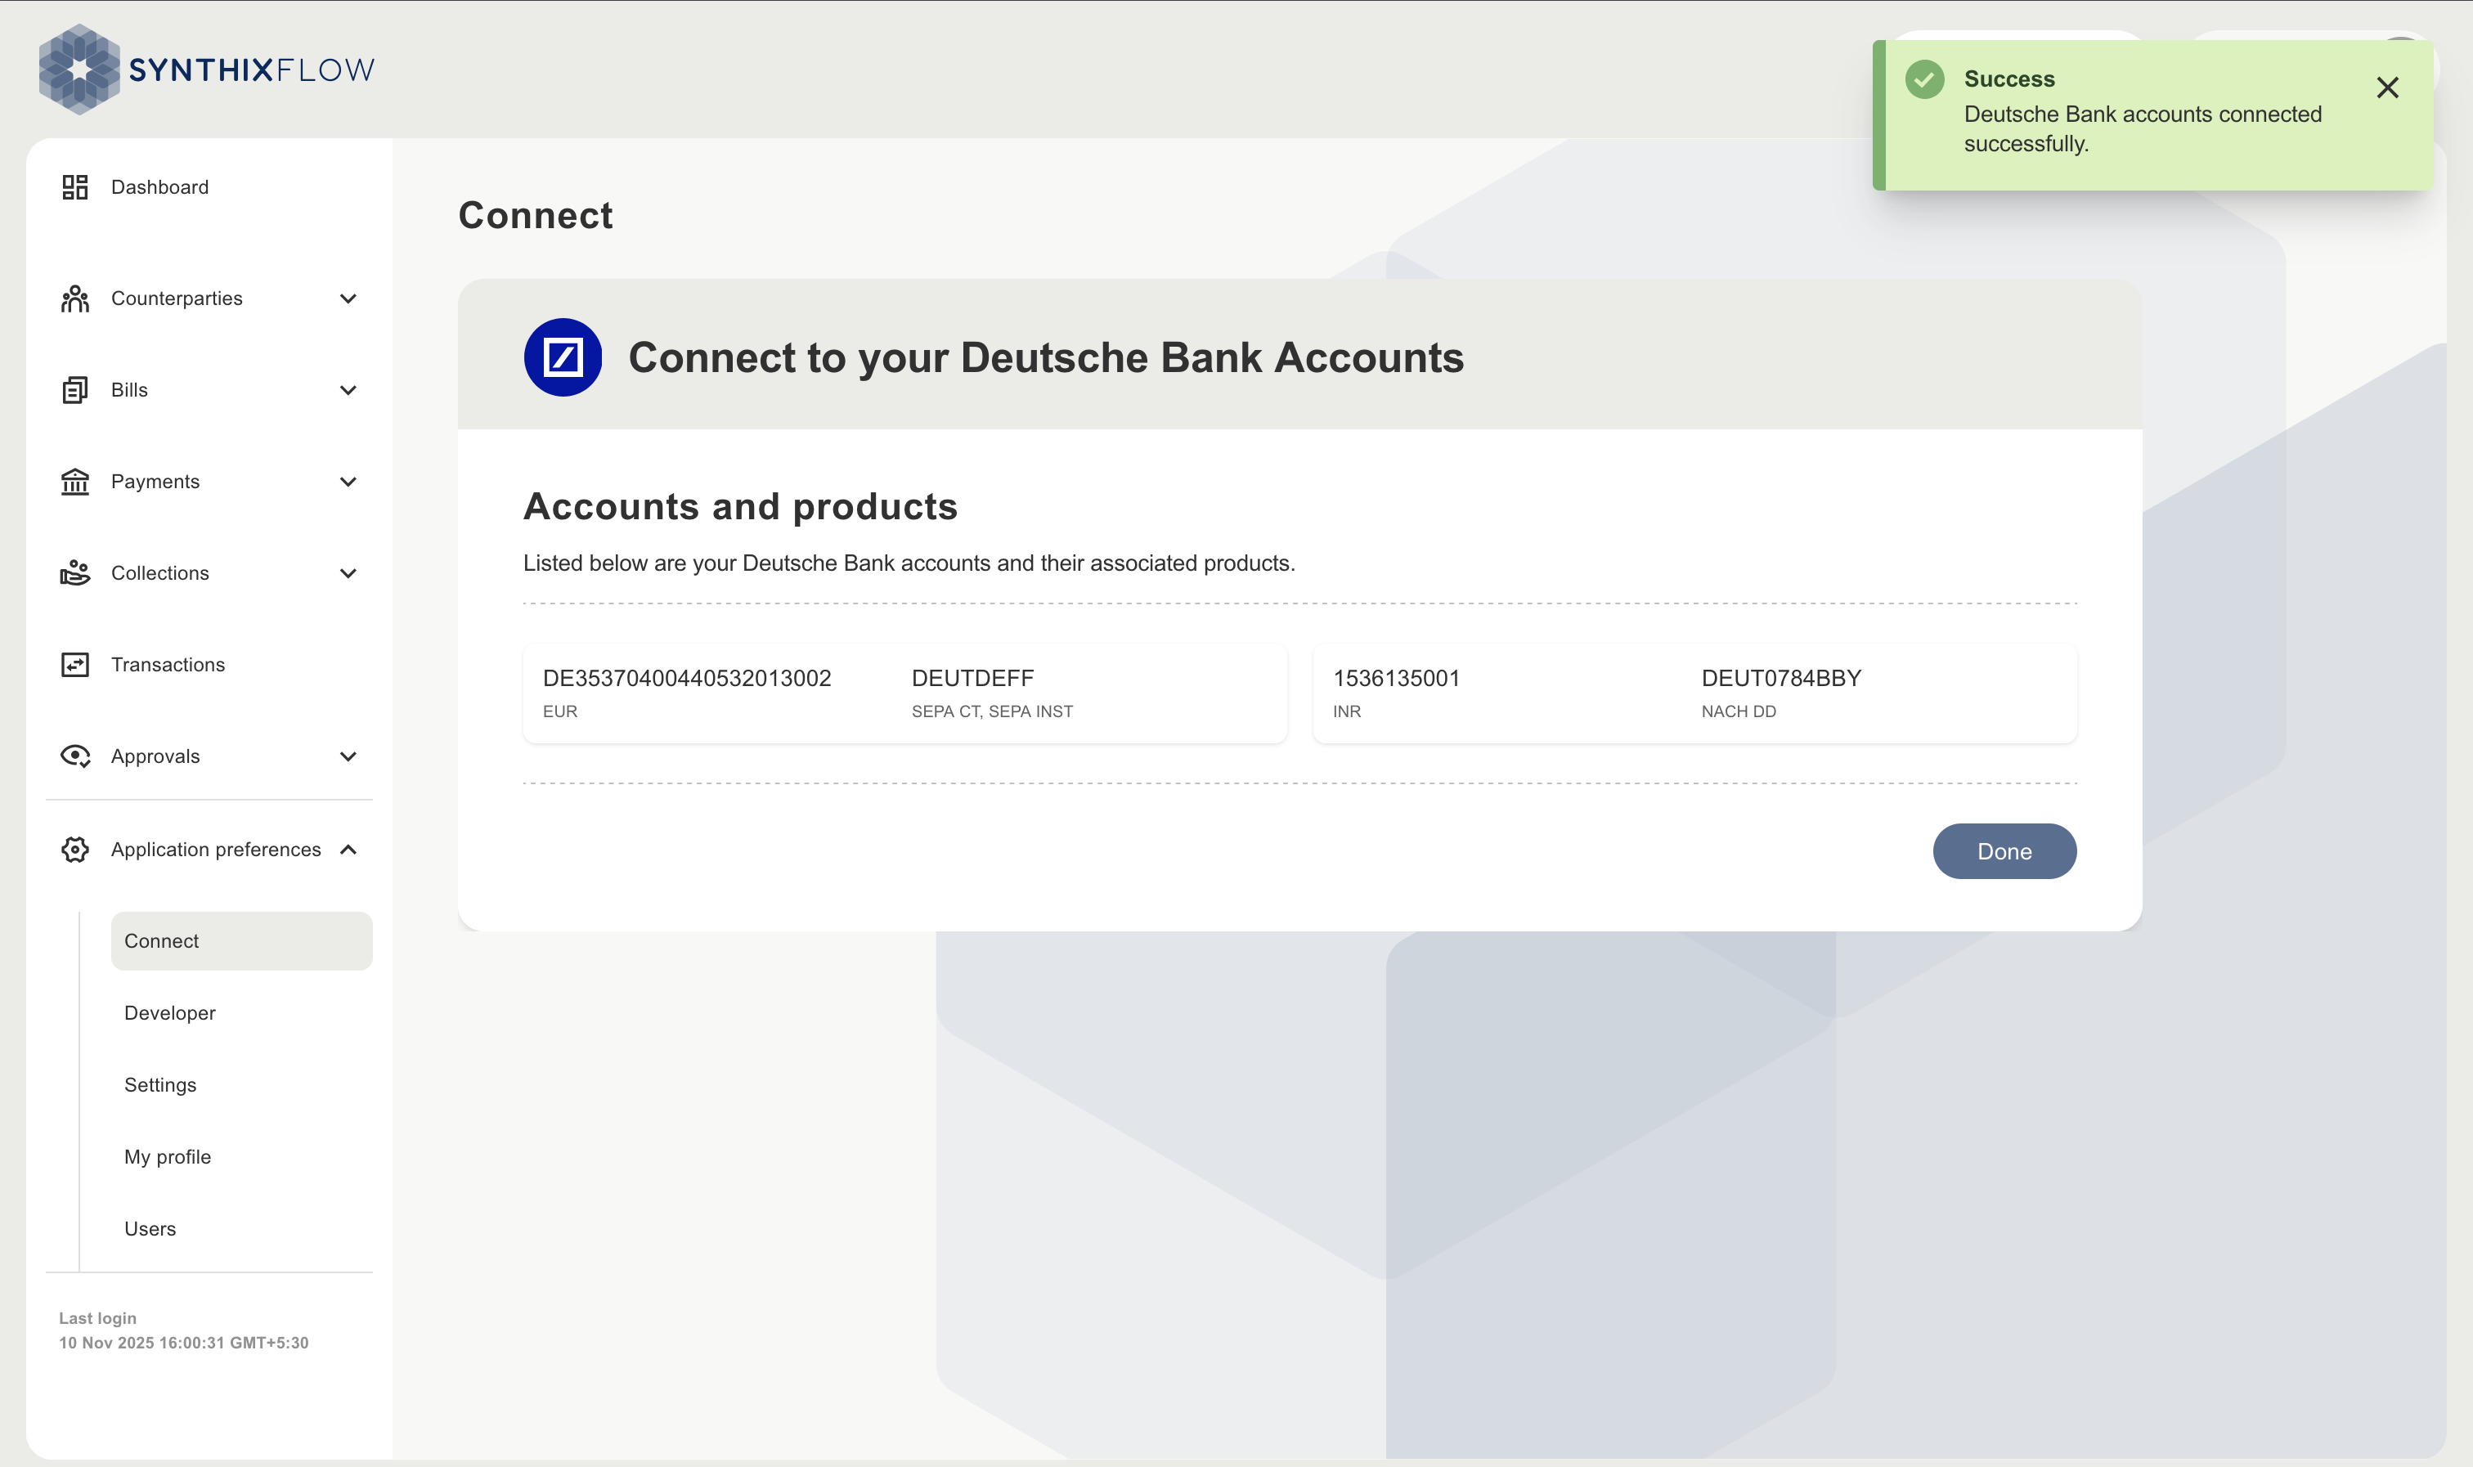Viewport: 2473px width, 1467px height.
Task: Click the Transactions transfer icon
Action: (75, 664)
